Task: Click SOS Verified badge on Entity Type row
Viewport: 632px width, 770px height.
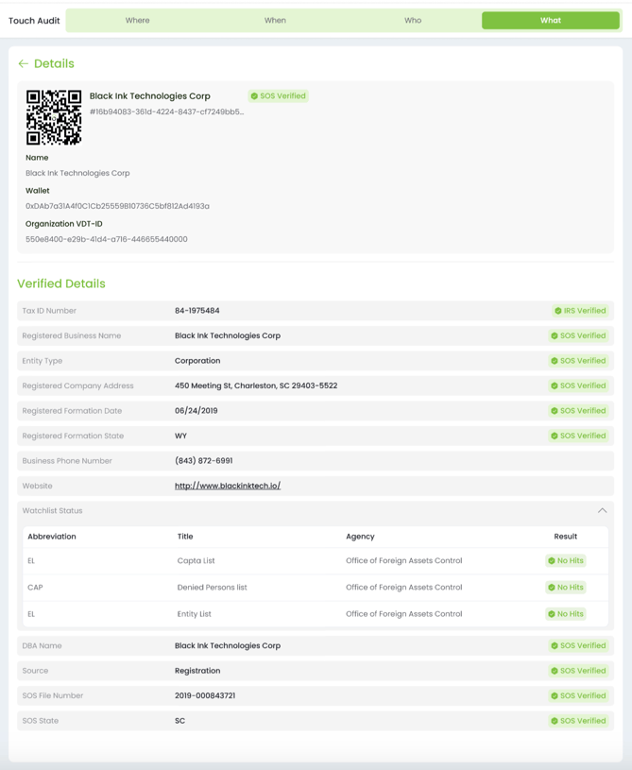Action: tap(578, 361)
